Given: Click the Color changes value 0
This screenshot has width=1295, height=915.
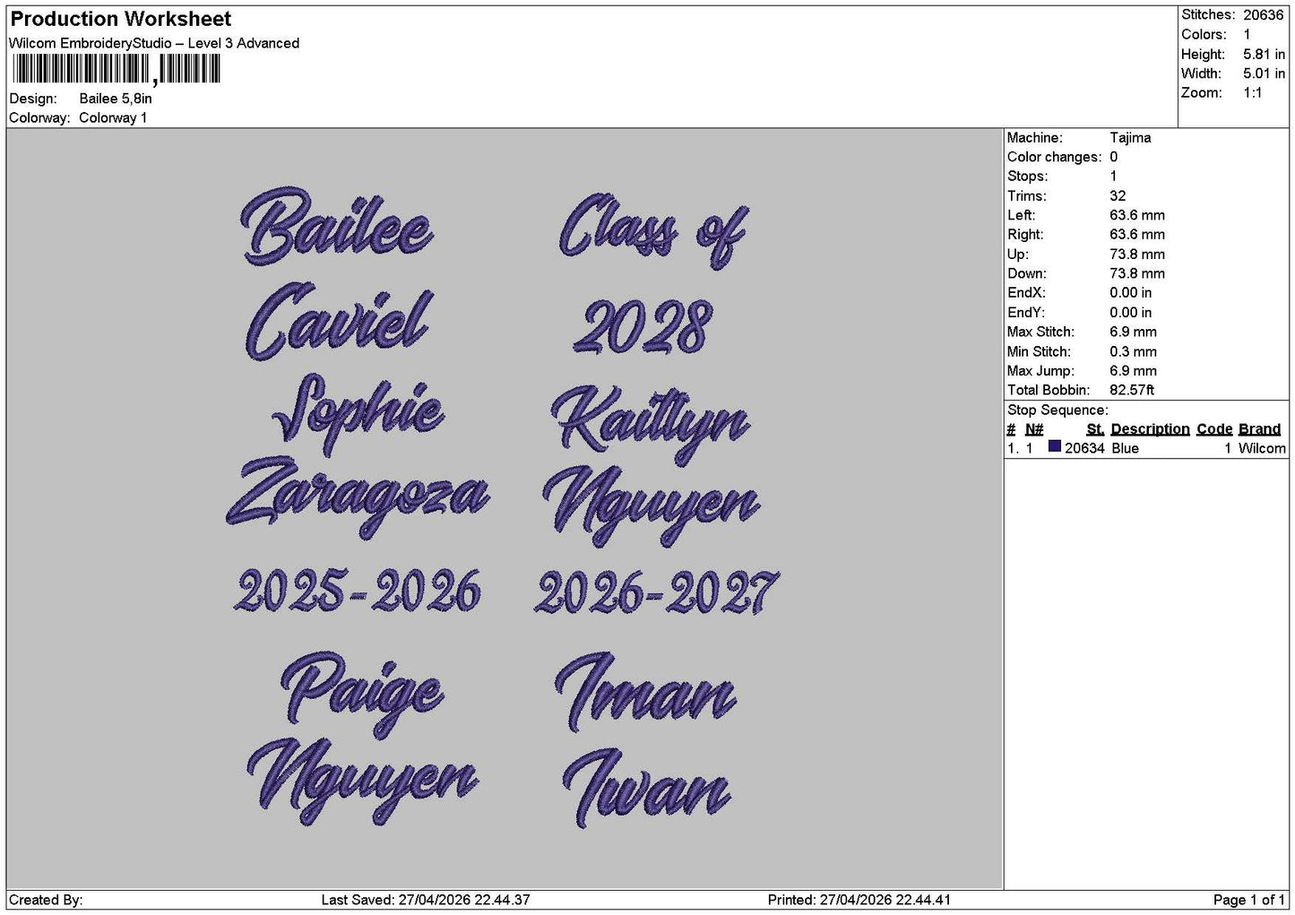Looking at the screenshot, I should point(1114,158).
